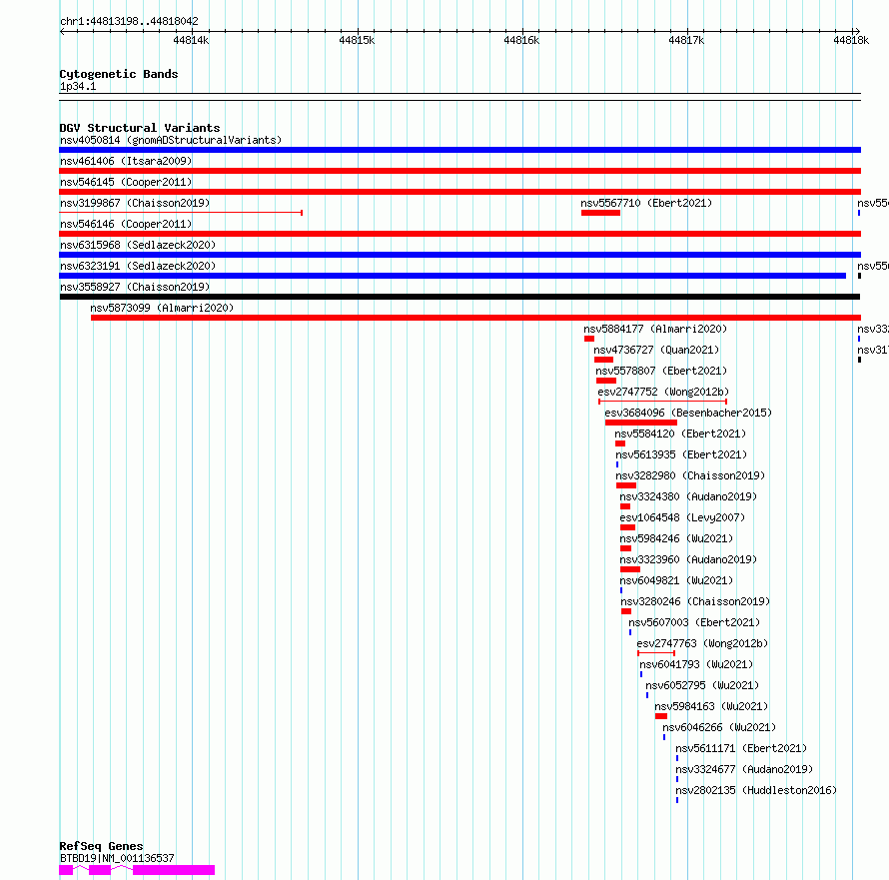This screenshot has height=880, width=889.
Task: Select nsv4736727 (Quan2021) variant label
Action: pyautogui.click(x=656, y=350)
